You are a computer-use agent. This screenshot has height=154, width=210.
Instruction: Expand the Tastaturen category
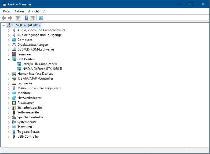pyautogui.click(x=9, y=127)
